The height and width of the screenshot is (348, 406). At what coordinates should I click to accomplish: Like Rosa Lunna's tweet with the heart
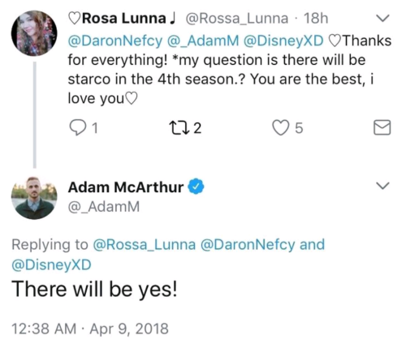281,128
